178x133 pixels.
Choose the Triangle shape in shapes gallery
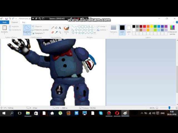[x=92, y=27]
